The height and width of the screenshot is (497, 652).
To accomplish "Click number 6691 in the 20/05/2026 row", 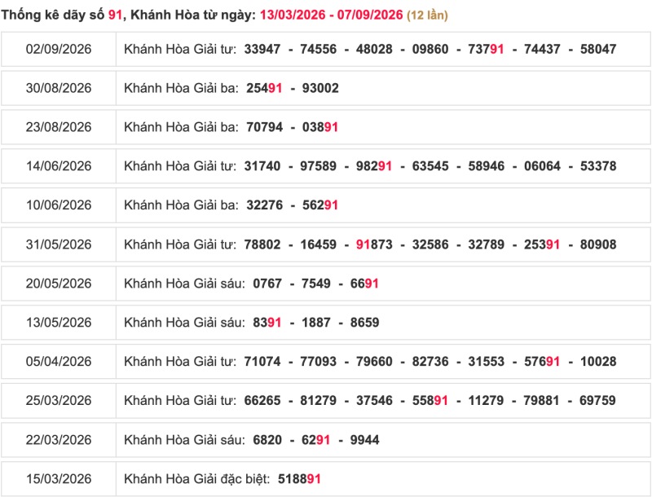I will [364, 284].
